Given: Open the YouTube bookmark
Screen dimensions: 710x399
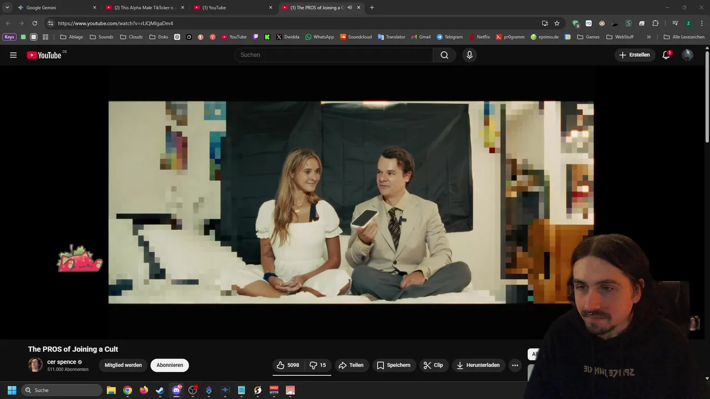Looking at the screenshot, I should [234, 37].
